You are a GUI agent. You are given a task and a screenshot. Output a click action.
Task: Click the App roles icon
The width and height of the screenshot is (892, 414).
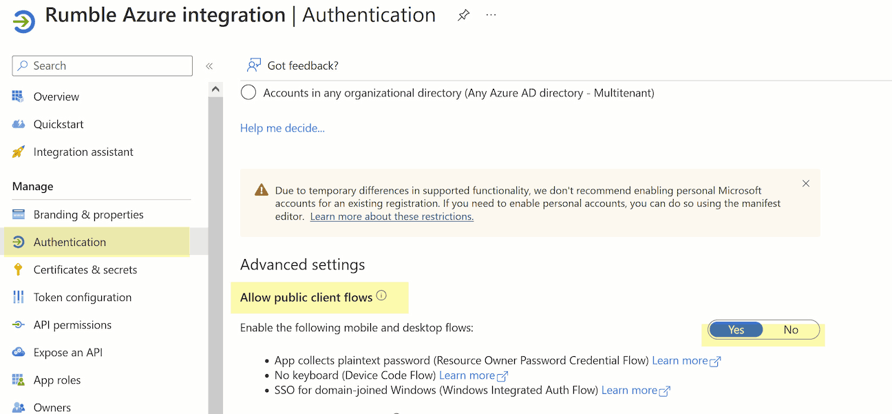click(19, 380)
